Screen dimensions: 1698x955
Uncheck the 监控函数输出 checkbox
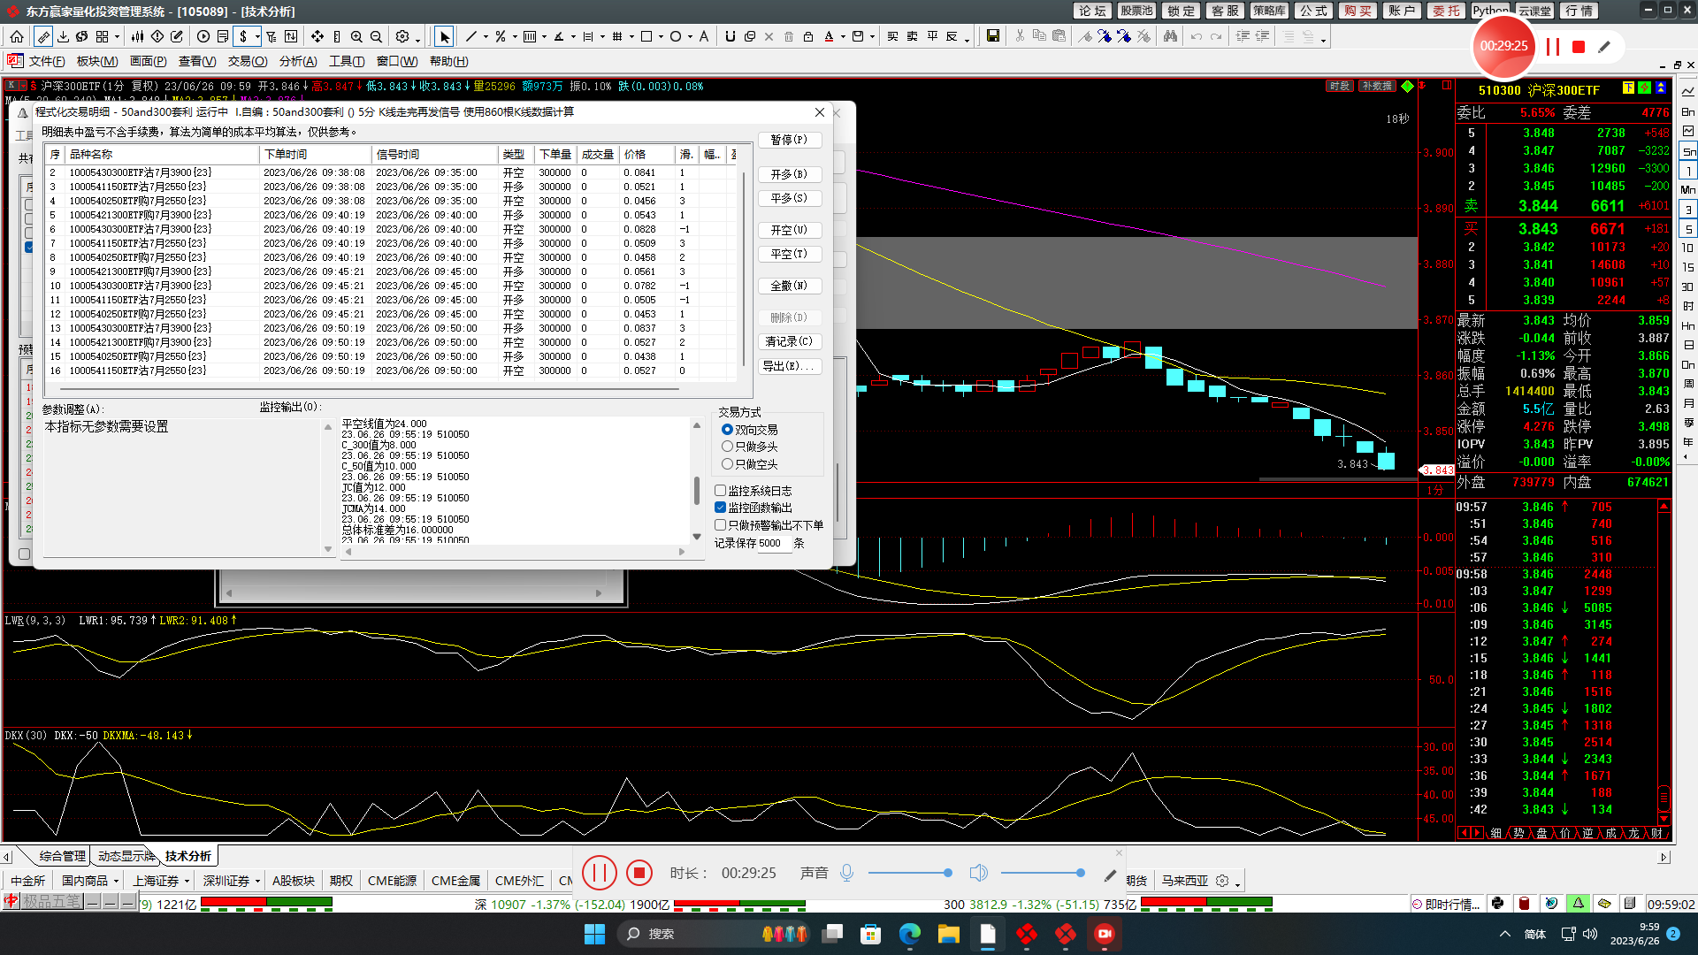(x=720, y=507)
